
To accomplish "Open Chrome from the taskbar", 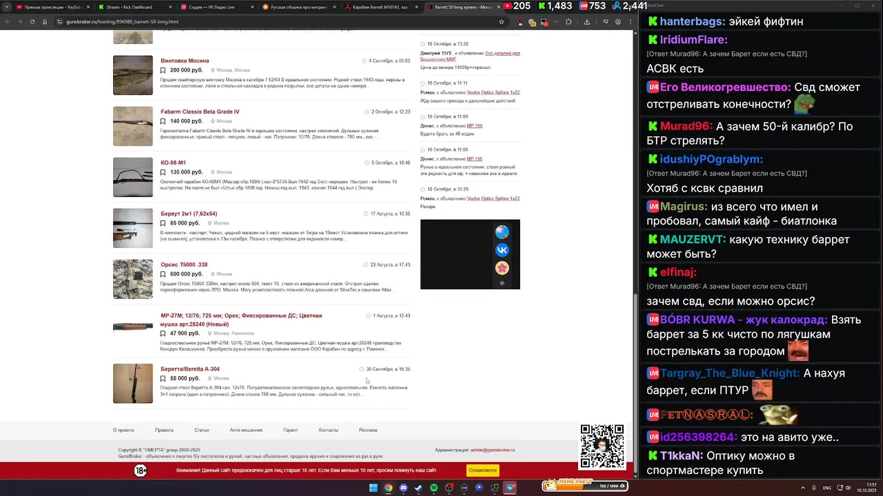I will tap(388, 488).
